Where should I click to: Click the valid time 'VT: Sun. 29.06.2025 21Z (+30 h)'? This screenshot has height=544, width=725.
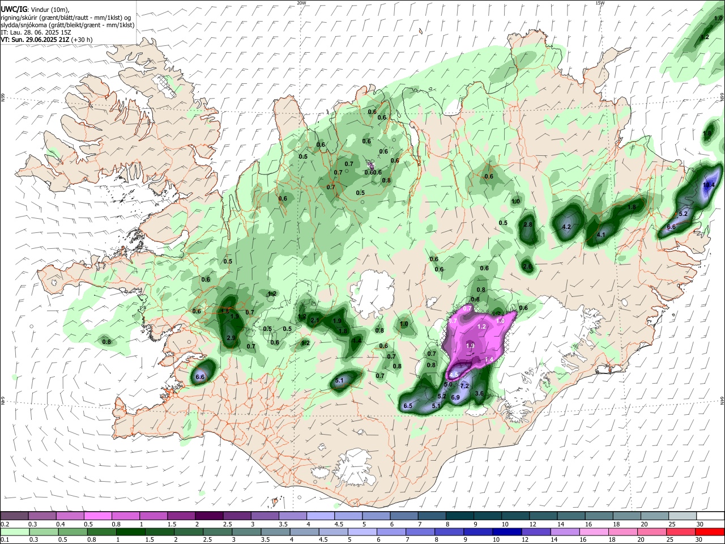coord(46,40)
